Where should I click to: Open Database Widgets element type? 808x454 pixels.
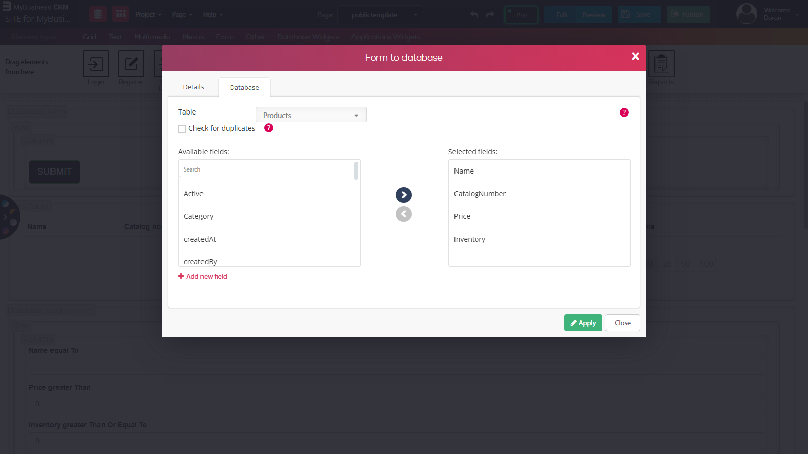click(308, 37)
